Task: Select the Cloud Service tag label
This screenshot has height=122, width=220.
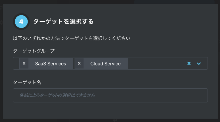Action: (x=106, y=64)
